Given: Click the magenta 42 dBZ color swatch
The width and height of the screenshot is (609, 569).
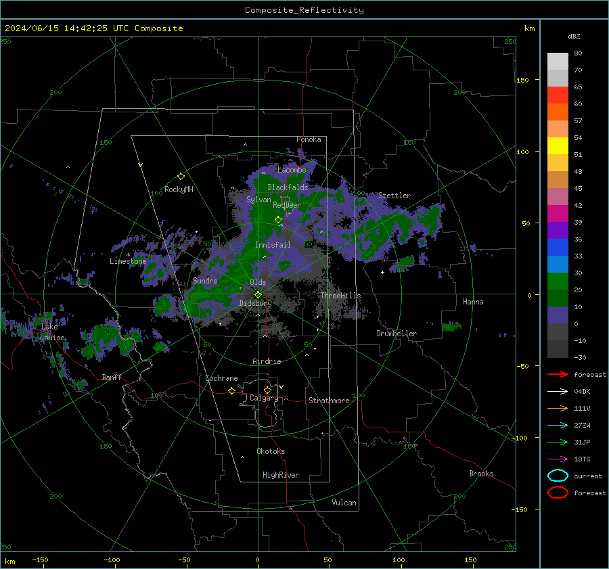Looking at the screenshot, I should pos(558,214).
